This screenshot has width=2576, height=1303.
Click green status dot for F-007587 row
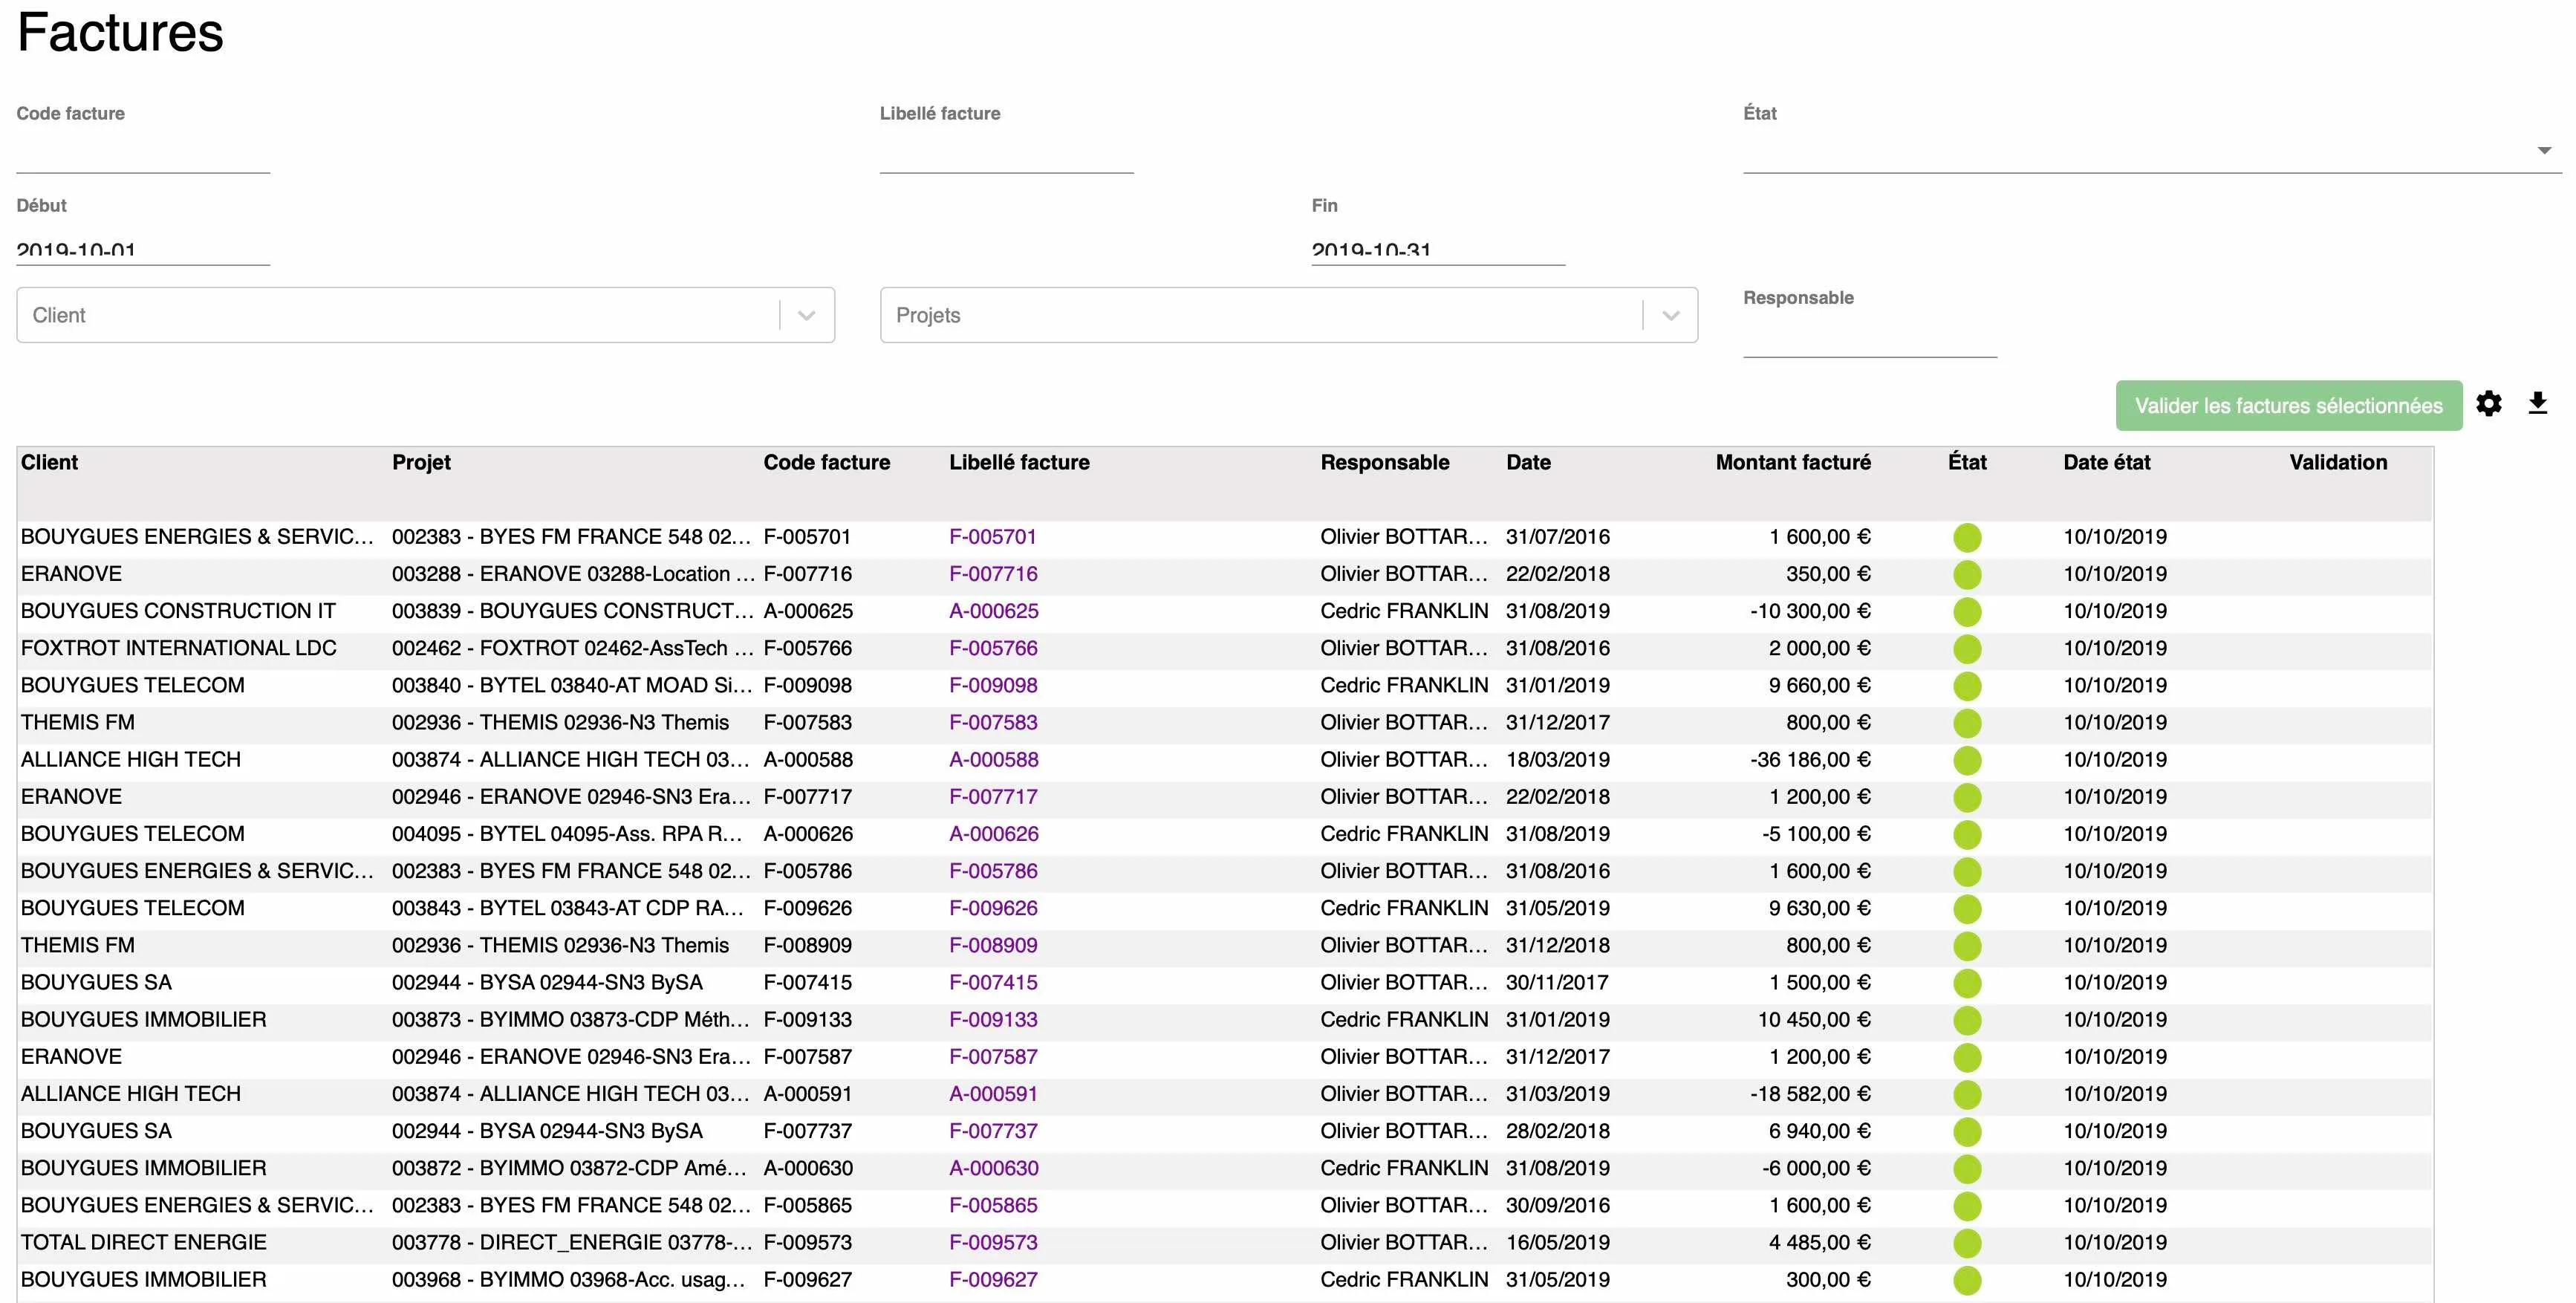point(1967,1057)
